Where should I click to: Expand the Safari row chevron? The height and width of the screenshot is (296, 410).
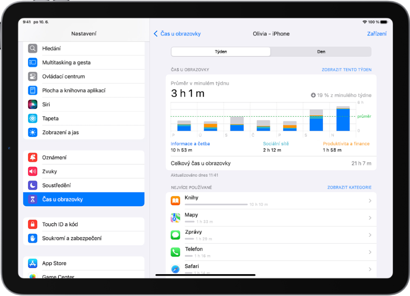pos(370,269)
